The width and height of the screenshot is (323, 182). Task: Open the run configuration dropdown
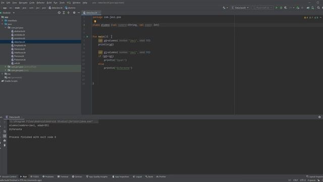pyautogui.click(x=240, y=8)
